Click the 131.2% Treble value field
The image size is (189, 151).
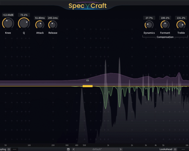(181, 18)
